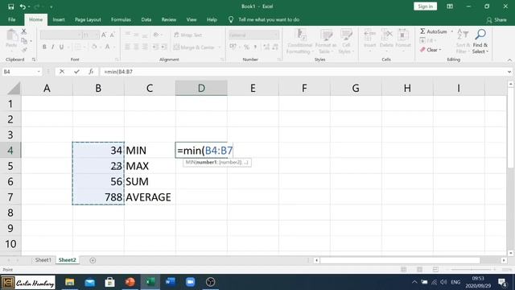
Task: Toggle Italic formatting
Action: 53,48
